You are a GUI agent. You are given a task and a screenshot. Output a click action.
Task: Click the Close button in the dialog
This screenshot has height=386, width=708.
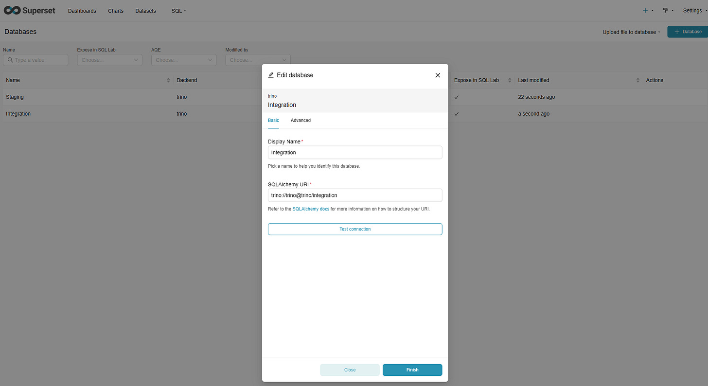(x=350, y=370)
